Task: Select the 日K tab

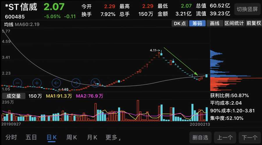Action: [x=52, y=138]
